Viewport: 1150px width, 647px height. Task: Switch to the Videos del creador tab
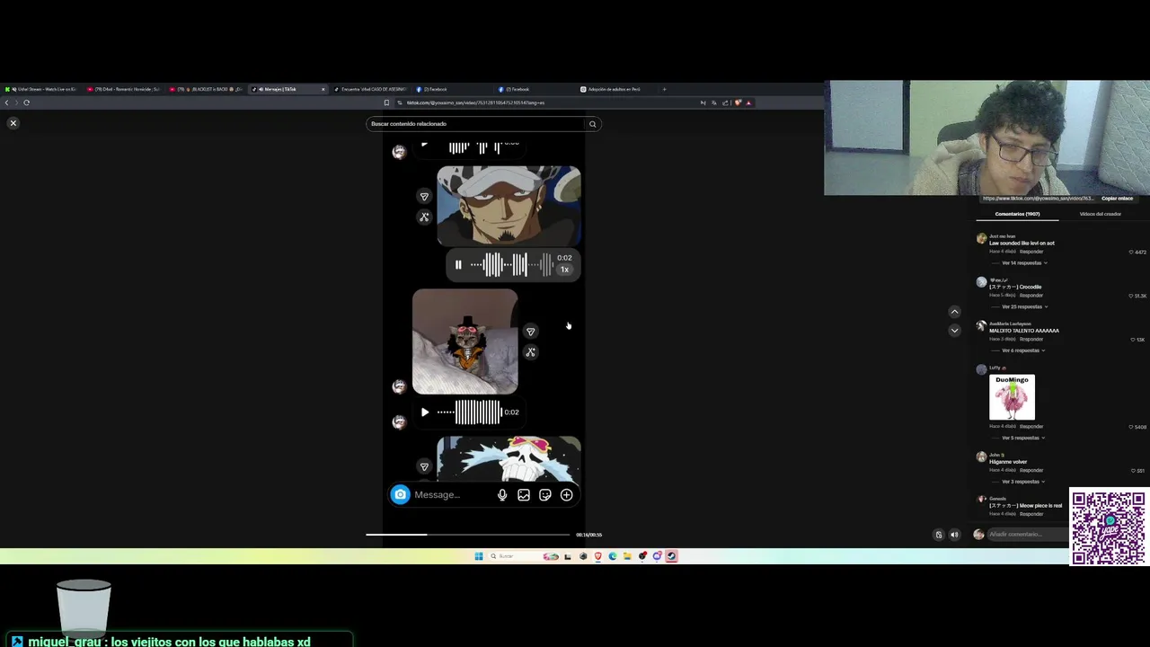(x=1100, y=214)
